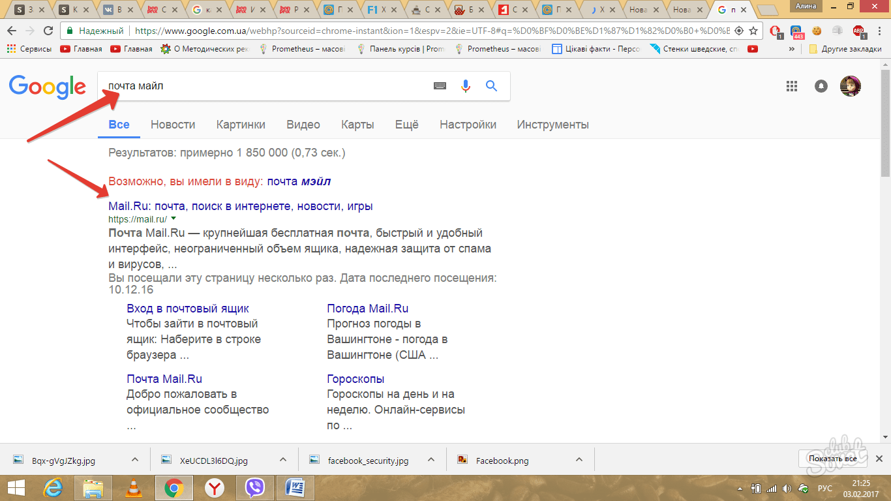Open the Mail.Ru main search result link
Viewport: 891px width, 501px height.
(241, 206)
